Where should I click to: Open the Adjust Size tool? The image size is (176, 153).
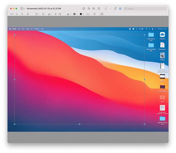(60, 14)
